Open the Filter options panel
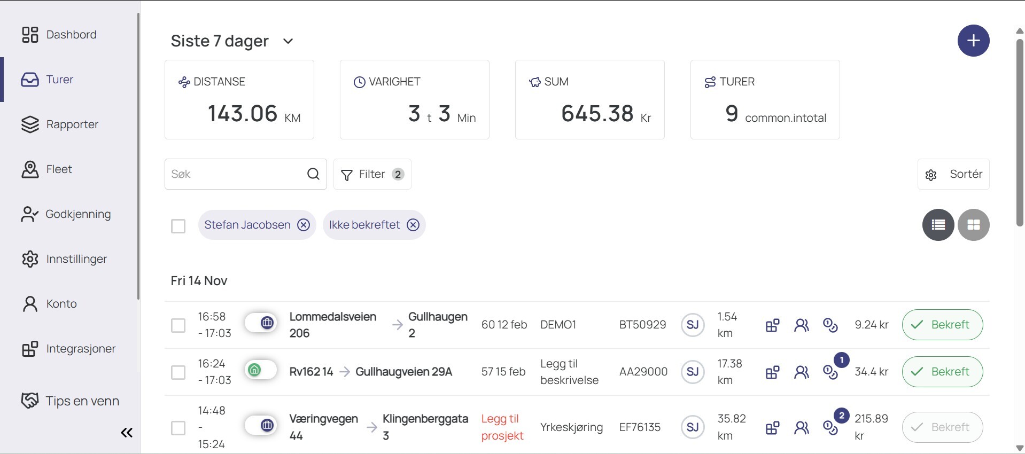 pyautogui.click(x=372, y=174)
